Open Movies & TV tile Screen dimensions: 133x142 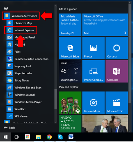(x=117, y=103)
